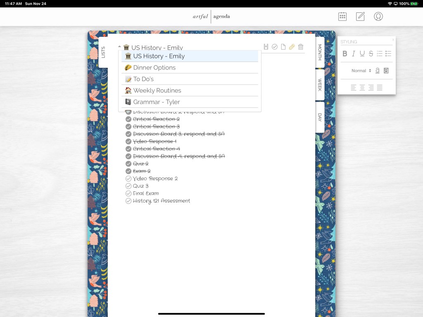This screenshot has height=317, width=423.
Task: Open the user profile icon
Action: tap(378, 17)
